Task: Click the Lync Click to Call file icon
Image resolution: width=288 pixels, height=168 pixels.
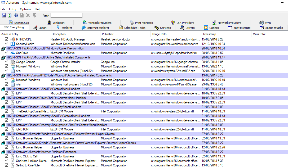Action: [13, 156]
